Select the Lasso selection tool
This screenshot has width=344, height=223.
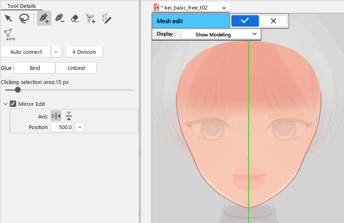tap(24, 18)
